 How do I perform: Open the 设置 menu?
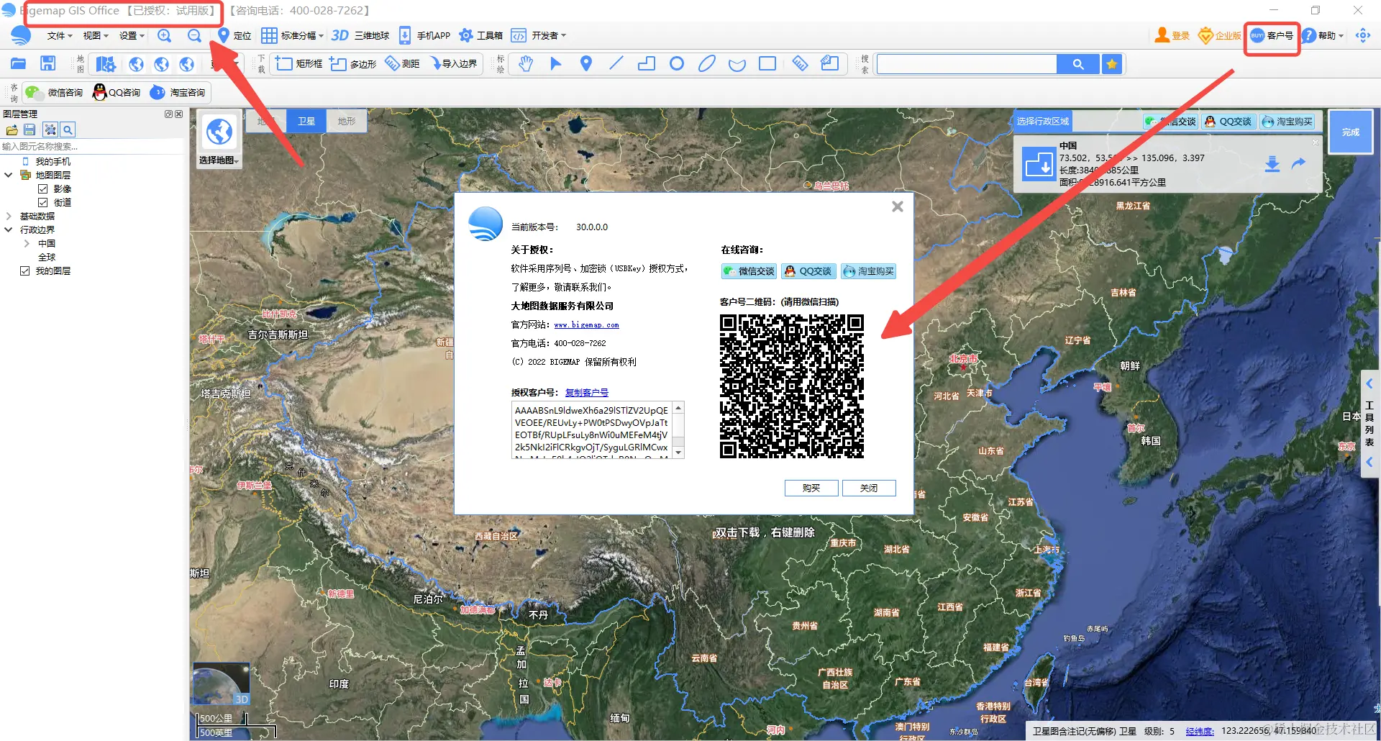click(x=132, y=35)
